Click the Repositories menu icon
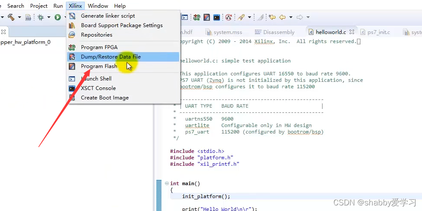This screenshot has height=211, width=422. coord(72,35)
